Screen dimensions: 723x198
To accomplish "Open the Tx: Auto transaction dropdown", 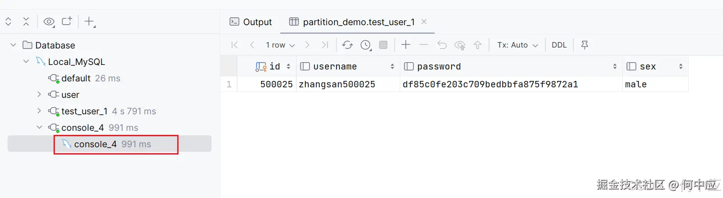I will click(517, 45).
